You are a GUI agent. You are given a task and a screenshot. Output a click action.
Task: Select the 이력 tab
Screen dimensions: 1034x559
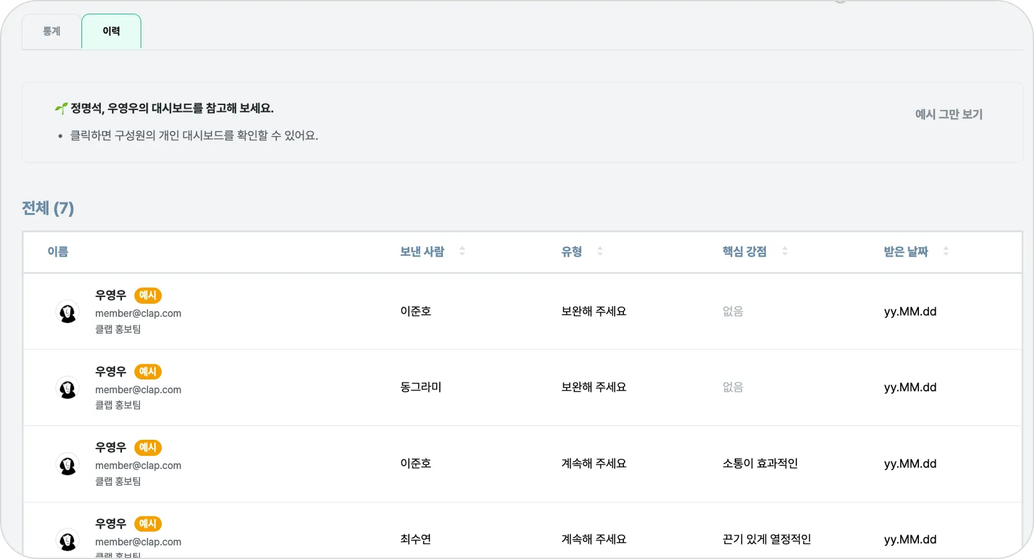coord(111,31)
